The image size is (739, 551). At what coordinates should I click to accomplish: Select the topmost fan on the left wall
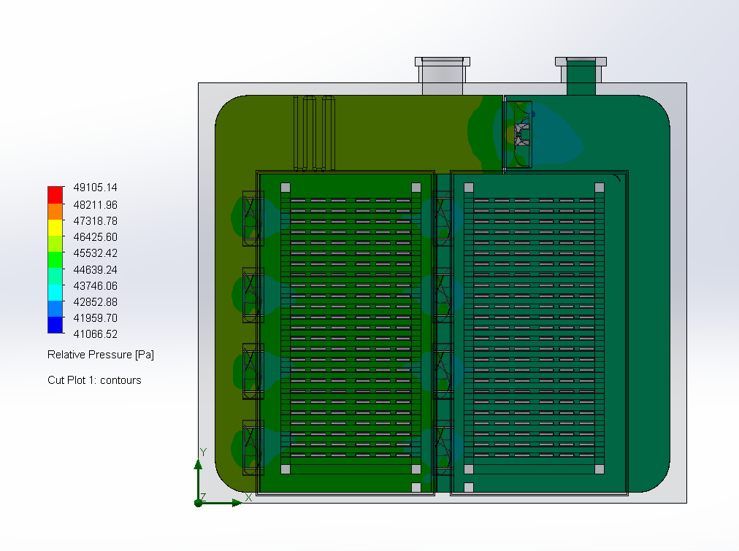(253, 218)
